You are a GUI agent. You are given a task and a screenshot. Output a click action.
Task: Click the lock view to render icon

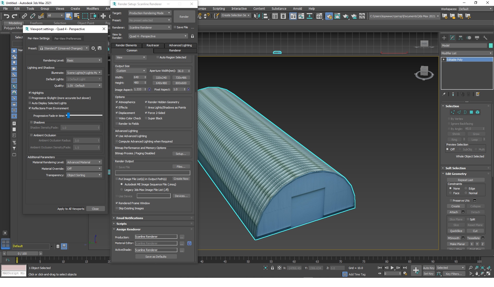tap(192, 36)
